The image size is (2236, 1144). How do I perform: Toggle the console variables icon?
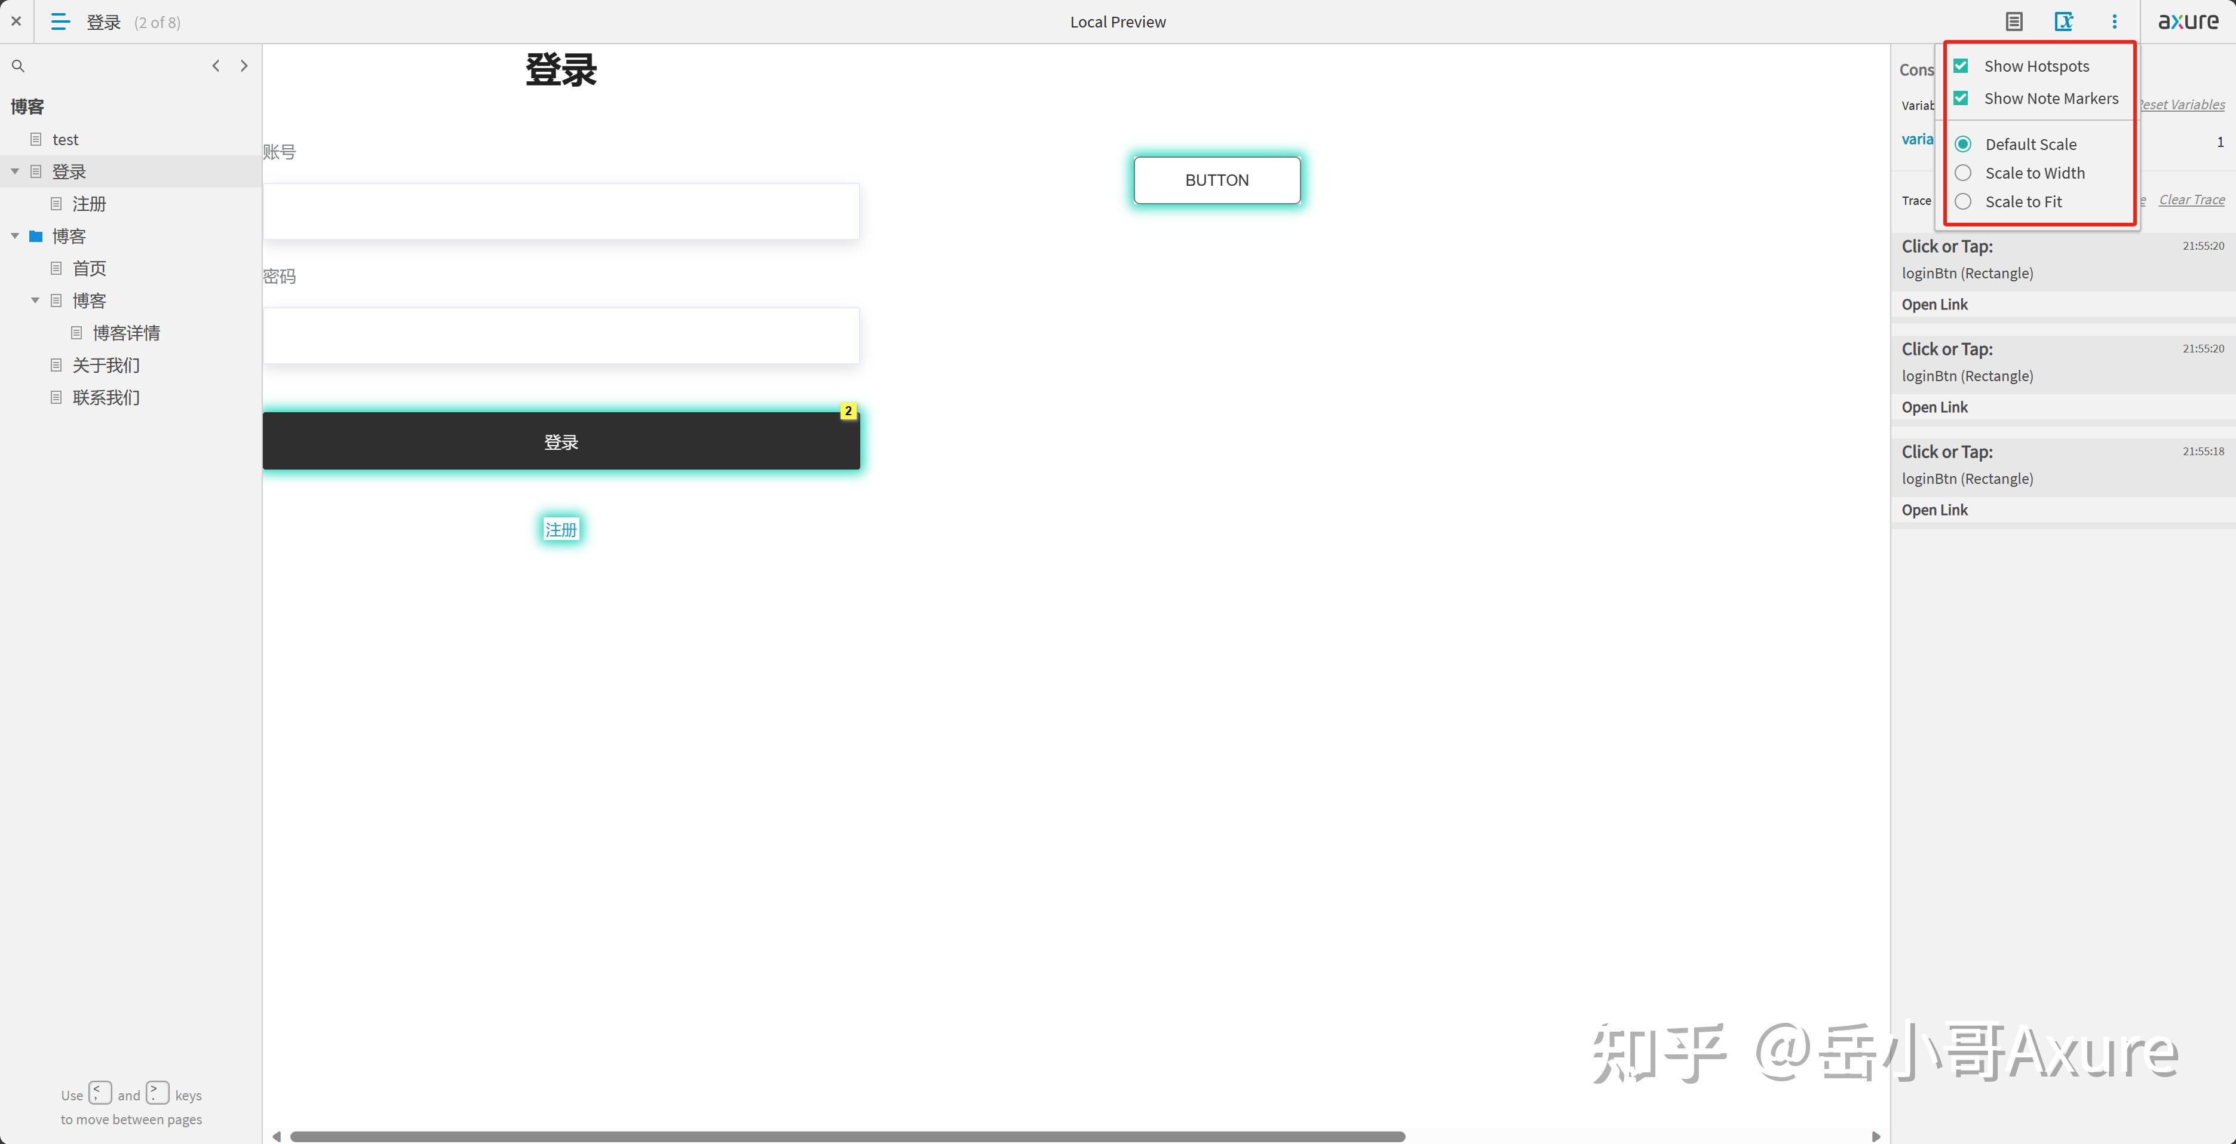point(2064,22)
